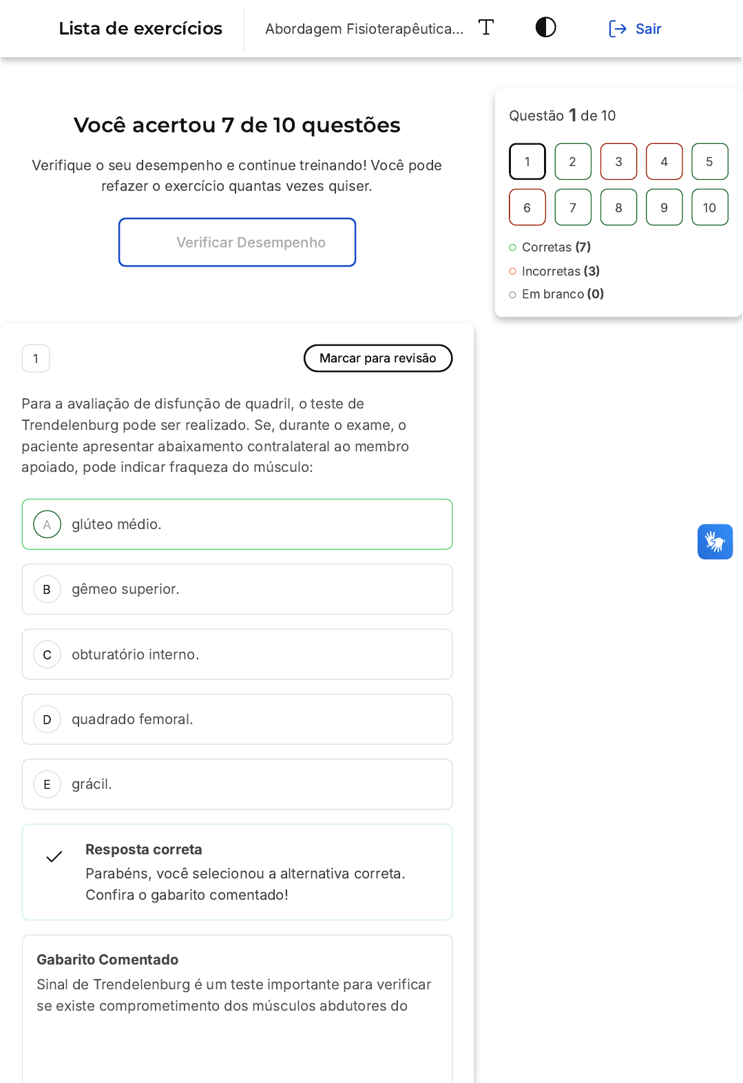Viewport: 743px width, 1083px height.
Task: Click the Sair logout icon
Action: coord(618,29)
